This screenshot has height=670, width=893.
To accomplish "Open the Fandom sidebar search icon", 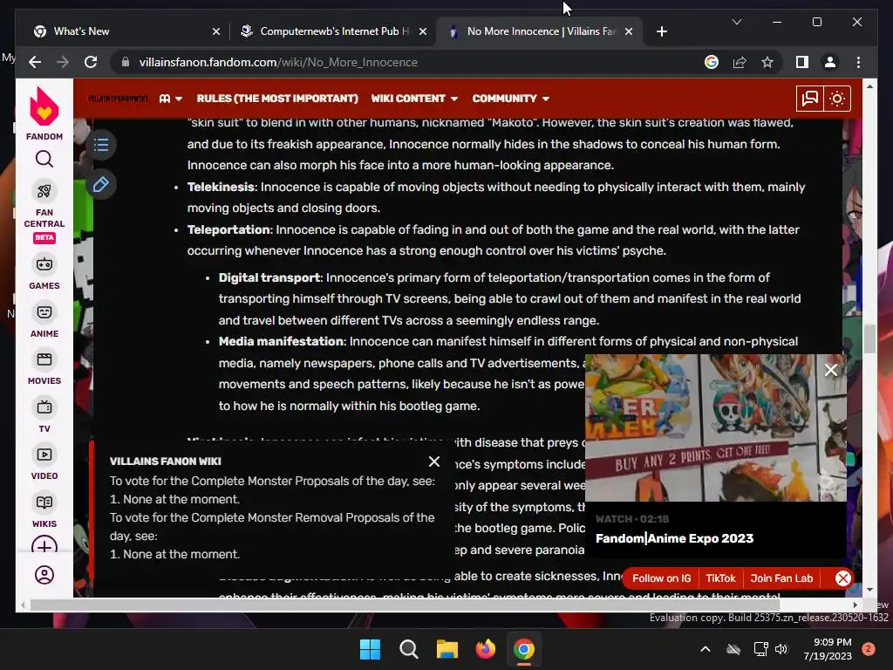I will point(44,159).
